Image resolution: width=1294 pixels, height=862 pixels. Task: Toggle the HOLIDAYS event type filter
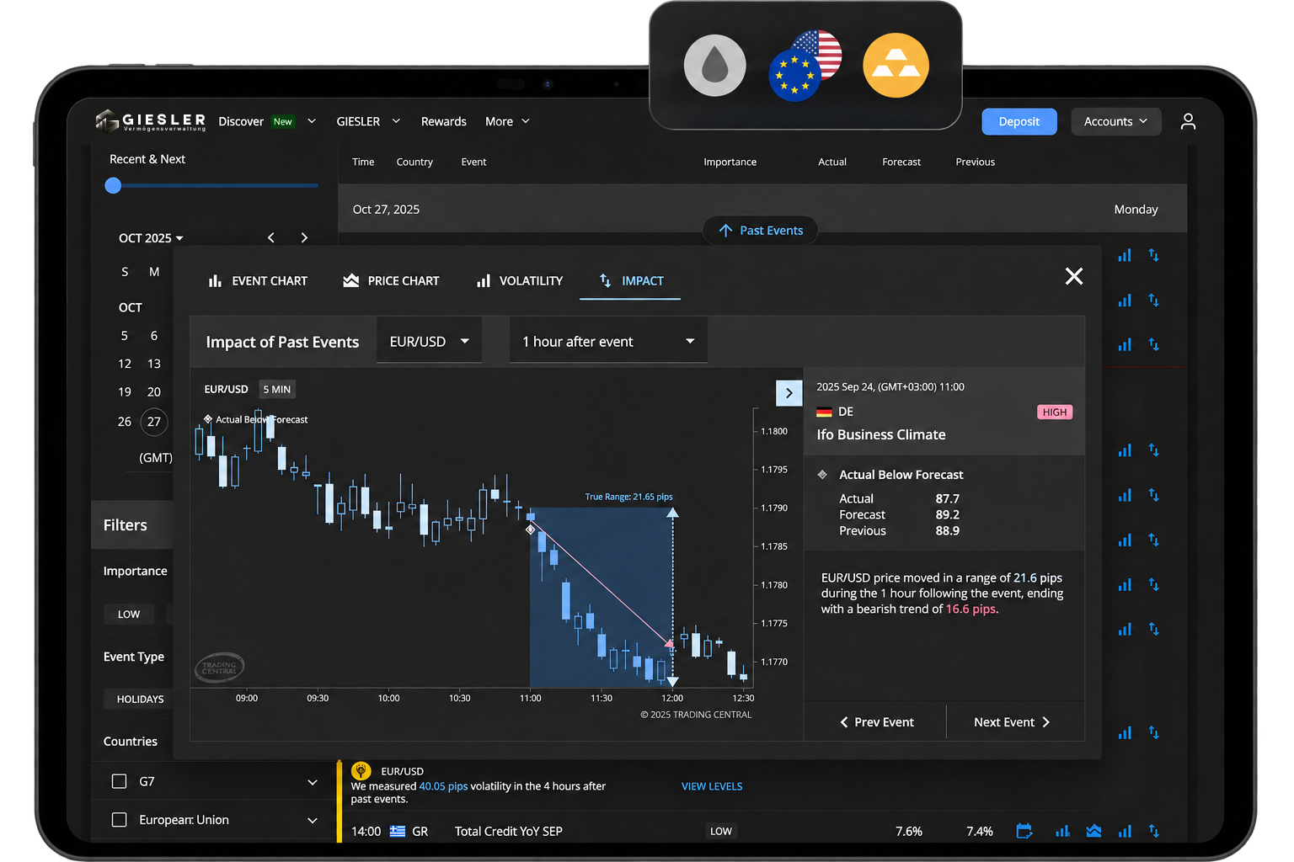click(x=140, y=699)
